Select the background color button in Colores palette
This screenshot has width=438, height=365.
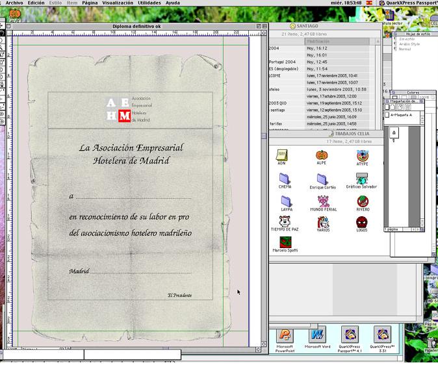pos(413,97)
